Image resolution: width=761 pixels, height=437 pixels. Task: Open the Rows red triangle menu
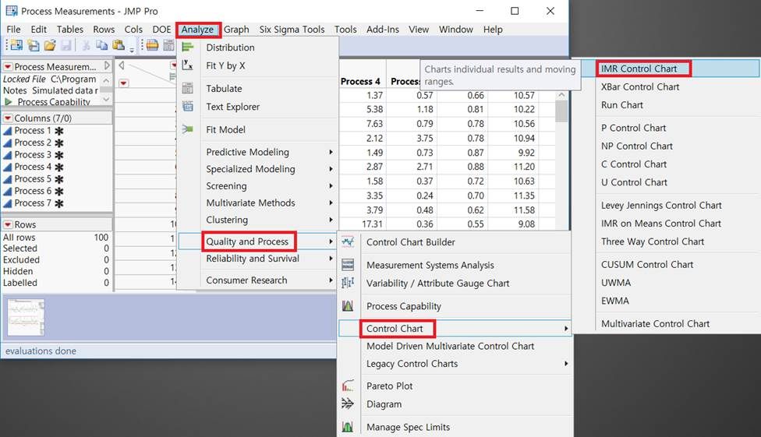coord(8,224)
